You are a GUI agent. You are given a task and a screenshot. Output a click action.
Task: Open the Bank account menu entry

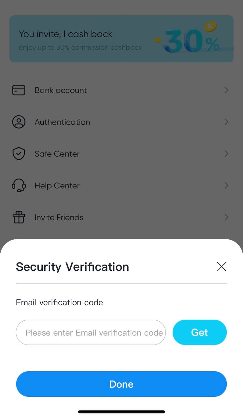click(x=61, y=90)
